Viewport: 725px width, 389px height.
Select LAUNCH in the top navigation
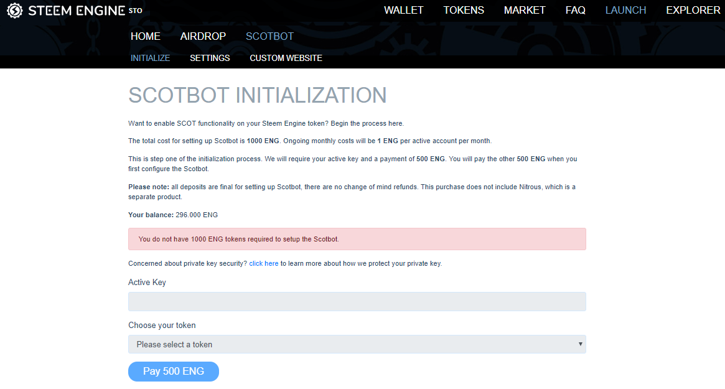point(625,10)
